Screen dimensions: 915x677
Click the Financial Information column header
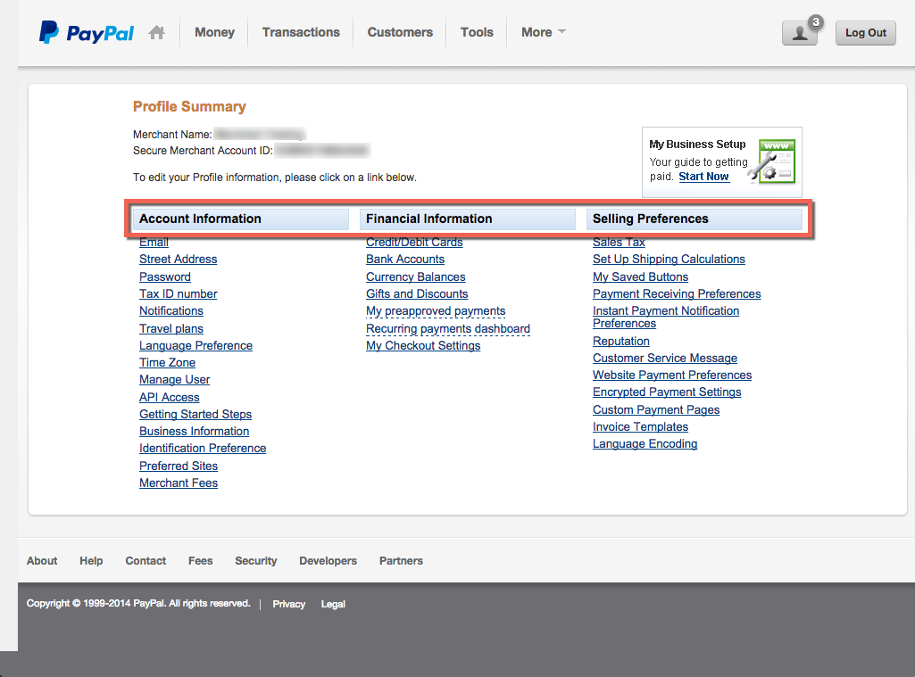click(x=468, y=219)
